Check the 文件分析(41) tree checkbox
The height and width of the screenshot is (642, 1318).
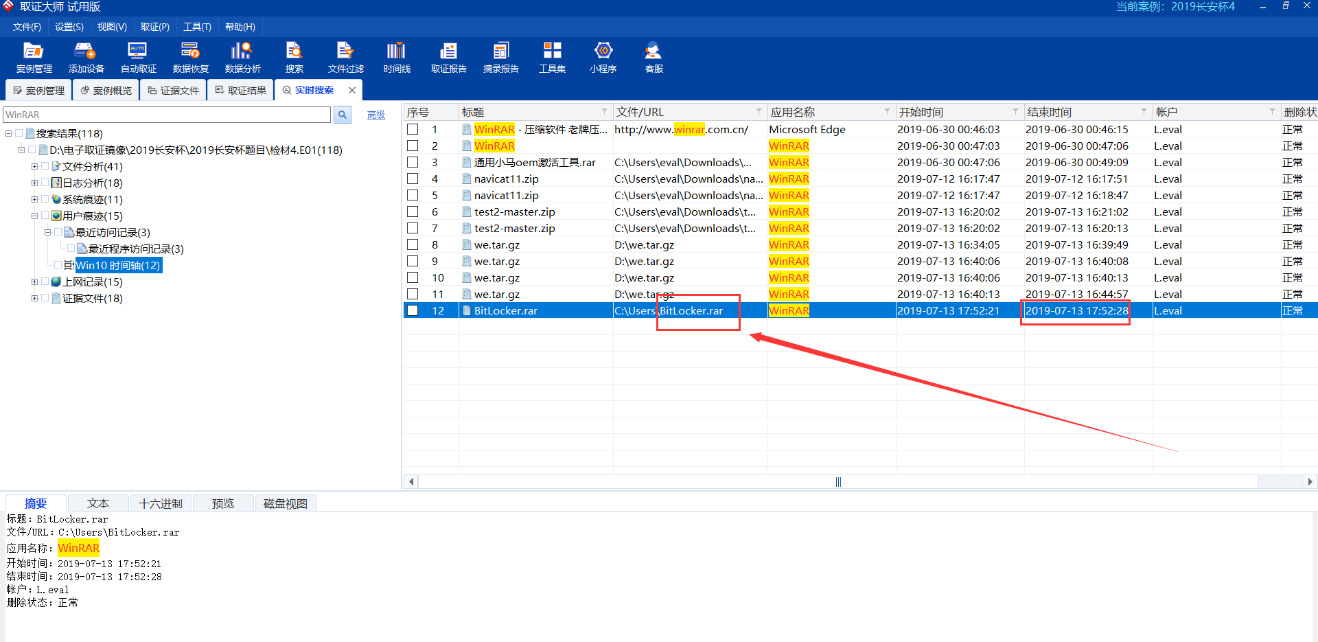pyautogui.click(x=45, y=166)
